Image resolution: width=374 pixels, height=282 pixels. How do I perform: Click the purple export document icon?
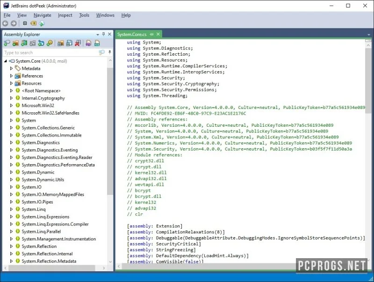click(88, 43)
